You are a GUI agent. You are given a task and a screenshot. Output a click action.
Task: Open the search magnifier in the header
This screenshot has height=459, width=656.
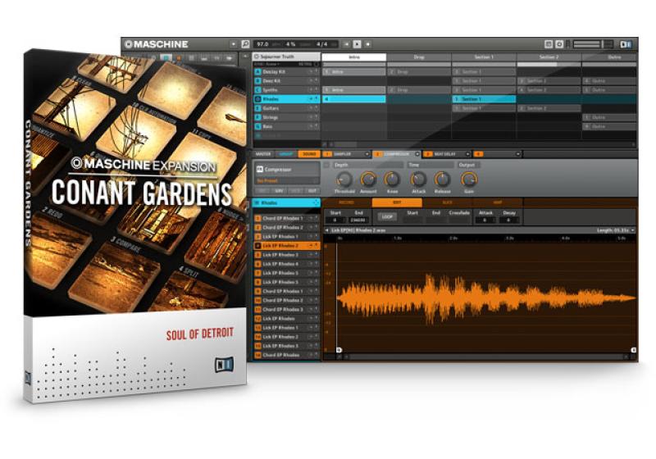[x=245, y=44]
